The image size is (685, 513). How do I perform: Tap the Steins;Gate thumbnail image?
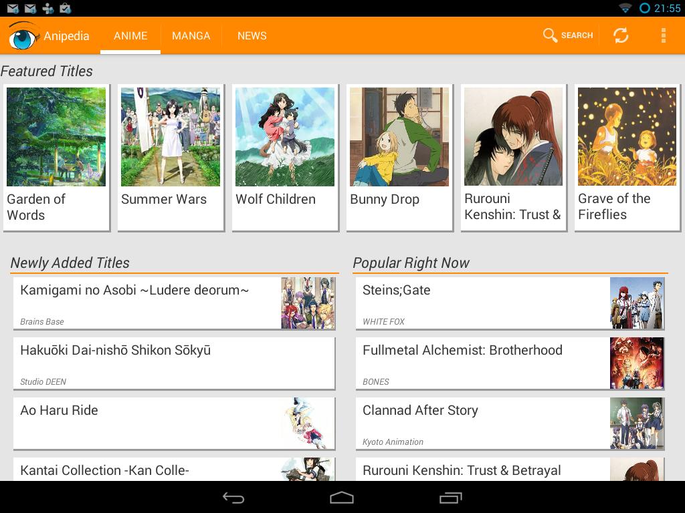(637, 303)
